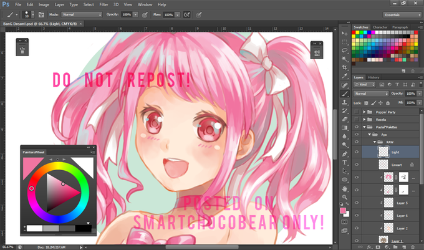Select the Hand tool
Viewport: 424px width, 250px height.
(344, 189)
